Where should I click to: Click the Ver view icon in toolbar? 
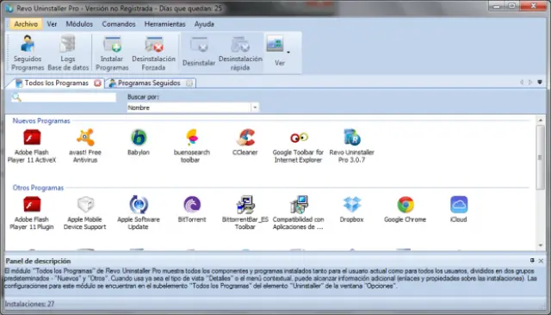coord(275,44)
